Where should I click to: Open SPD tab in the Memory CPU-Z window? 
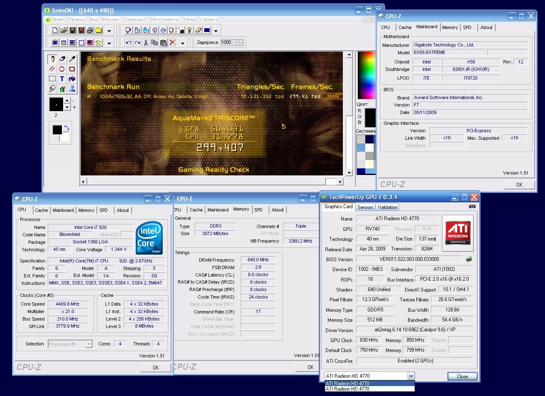[x=258, y=210]
